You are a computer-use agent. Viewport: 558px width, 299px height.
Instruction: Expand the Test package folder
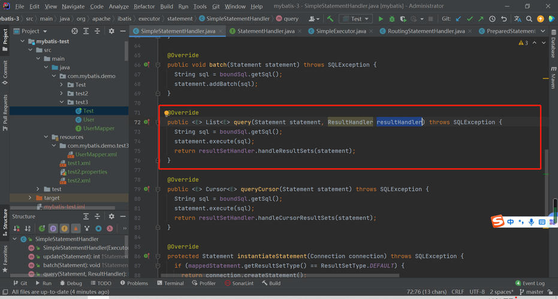click(x=62, y=85)
